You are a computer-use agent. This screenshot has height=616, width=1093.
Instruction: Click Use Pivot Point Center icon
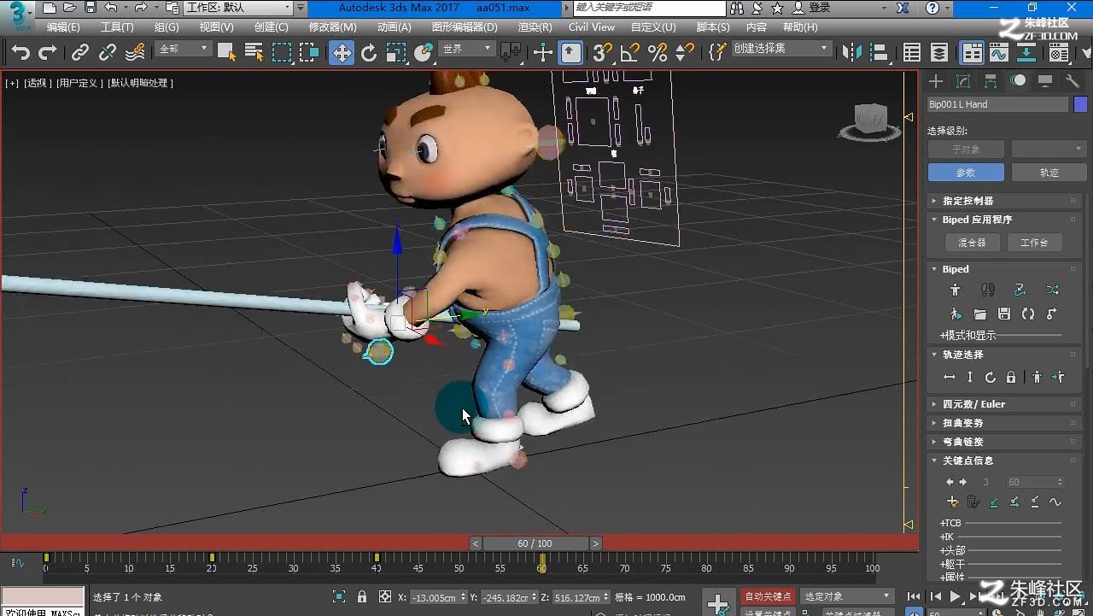511,53
